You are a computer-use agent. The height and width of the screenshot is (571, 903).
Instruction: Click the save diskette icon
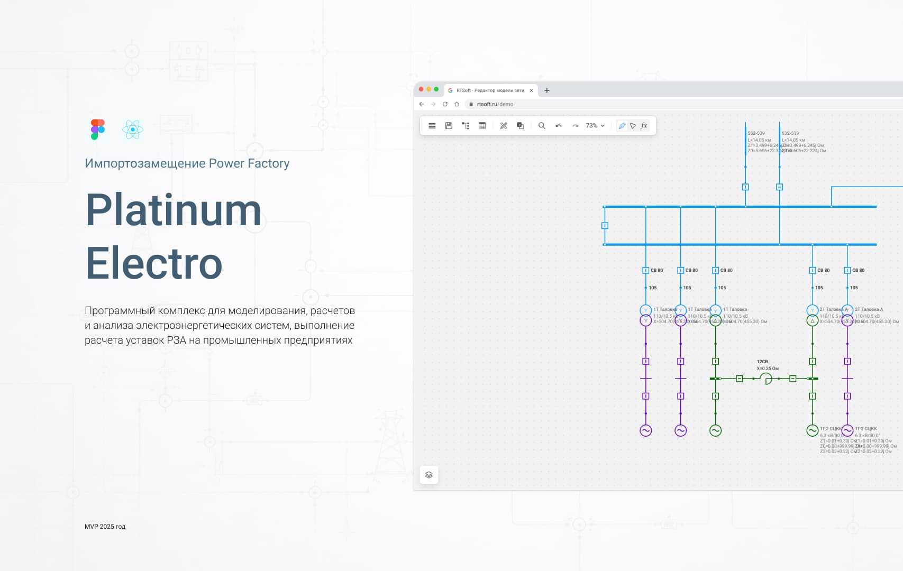449,126
